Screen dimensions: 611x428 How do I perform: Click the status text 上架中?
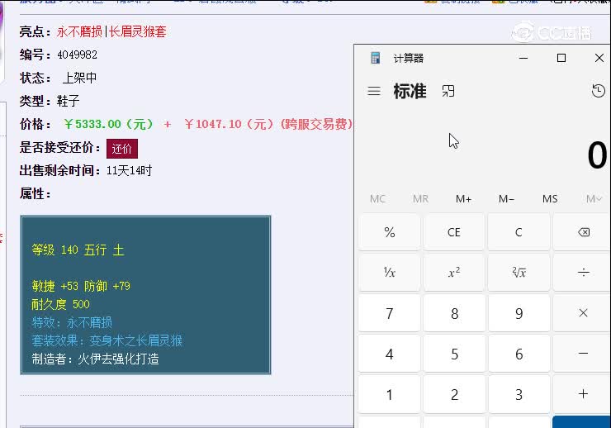[x=79, y=78]
